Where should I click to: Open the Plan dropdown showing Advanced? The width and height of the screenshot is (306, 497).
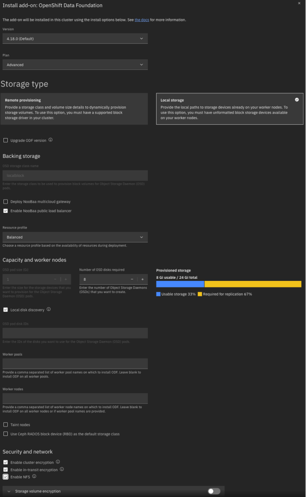pyautogui.click(x=75, y=65)
